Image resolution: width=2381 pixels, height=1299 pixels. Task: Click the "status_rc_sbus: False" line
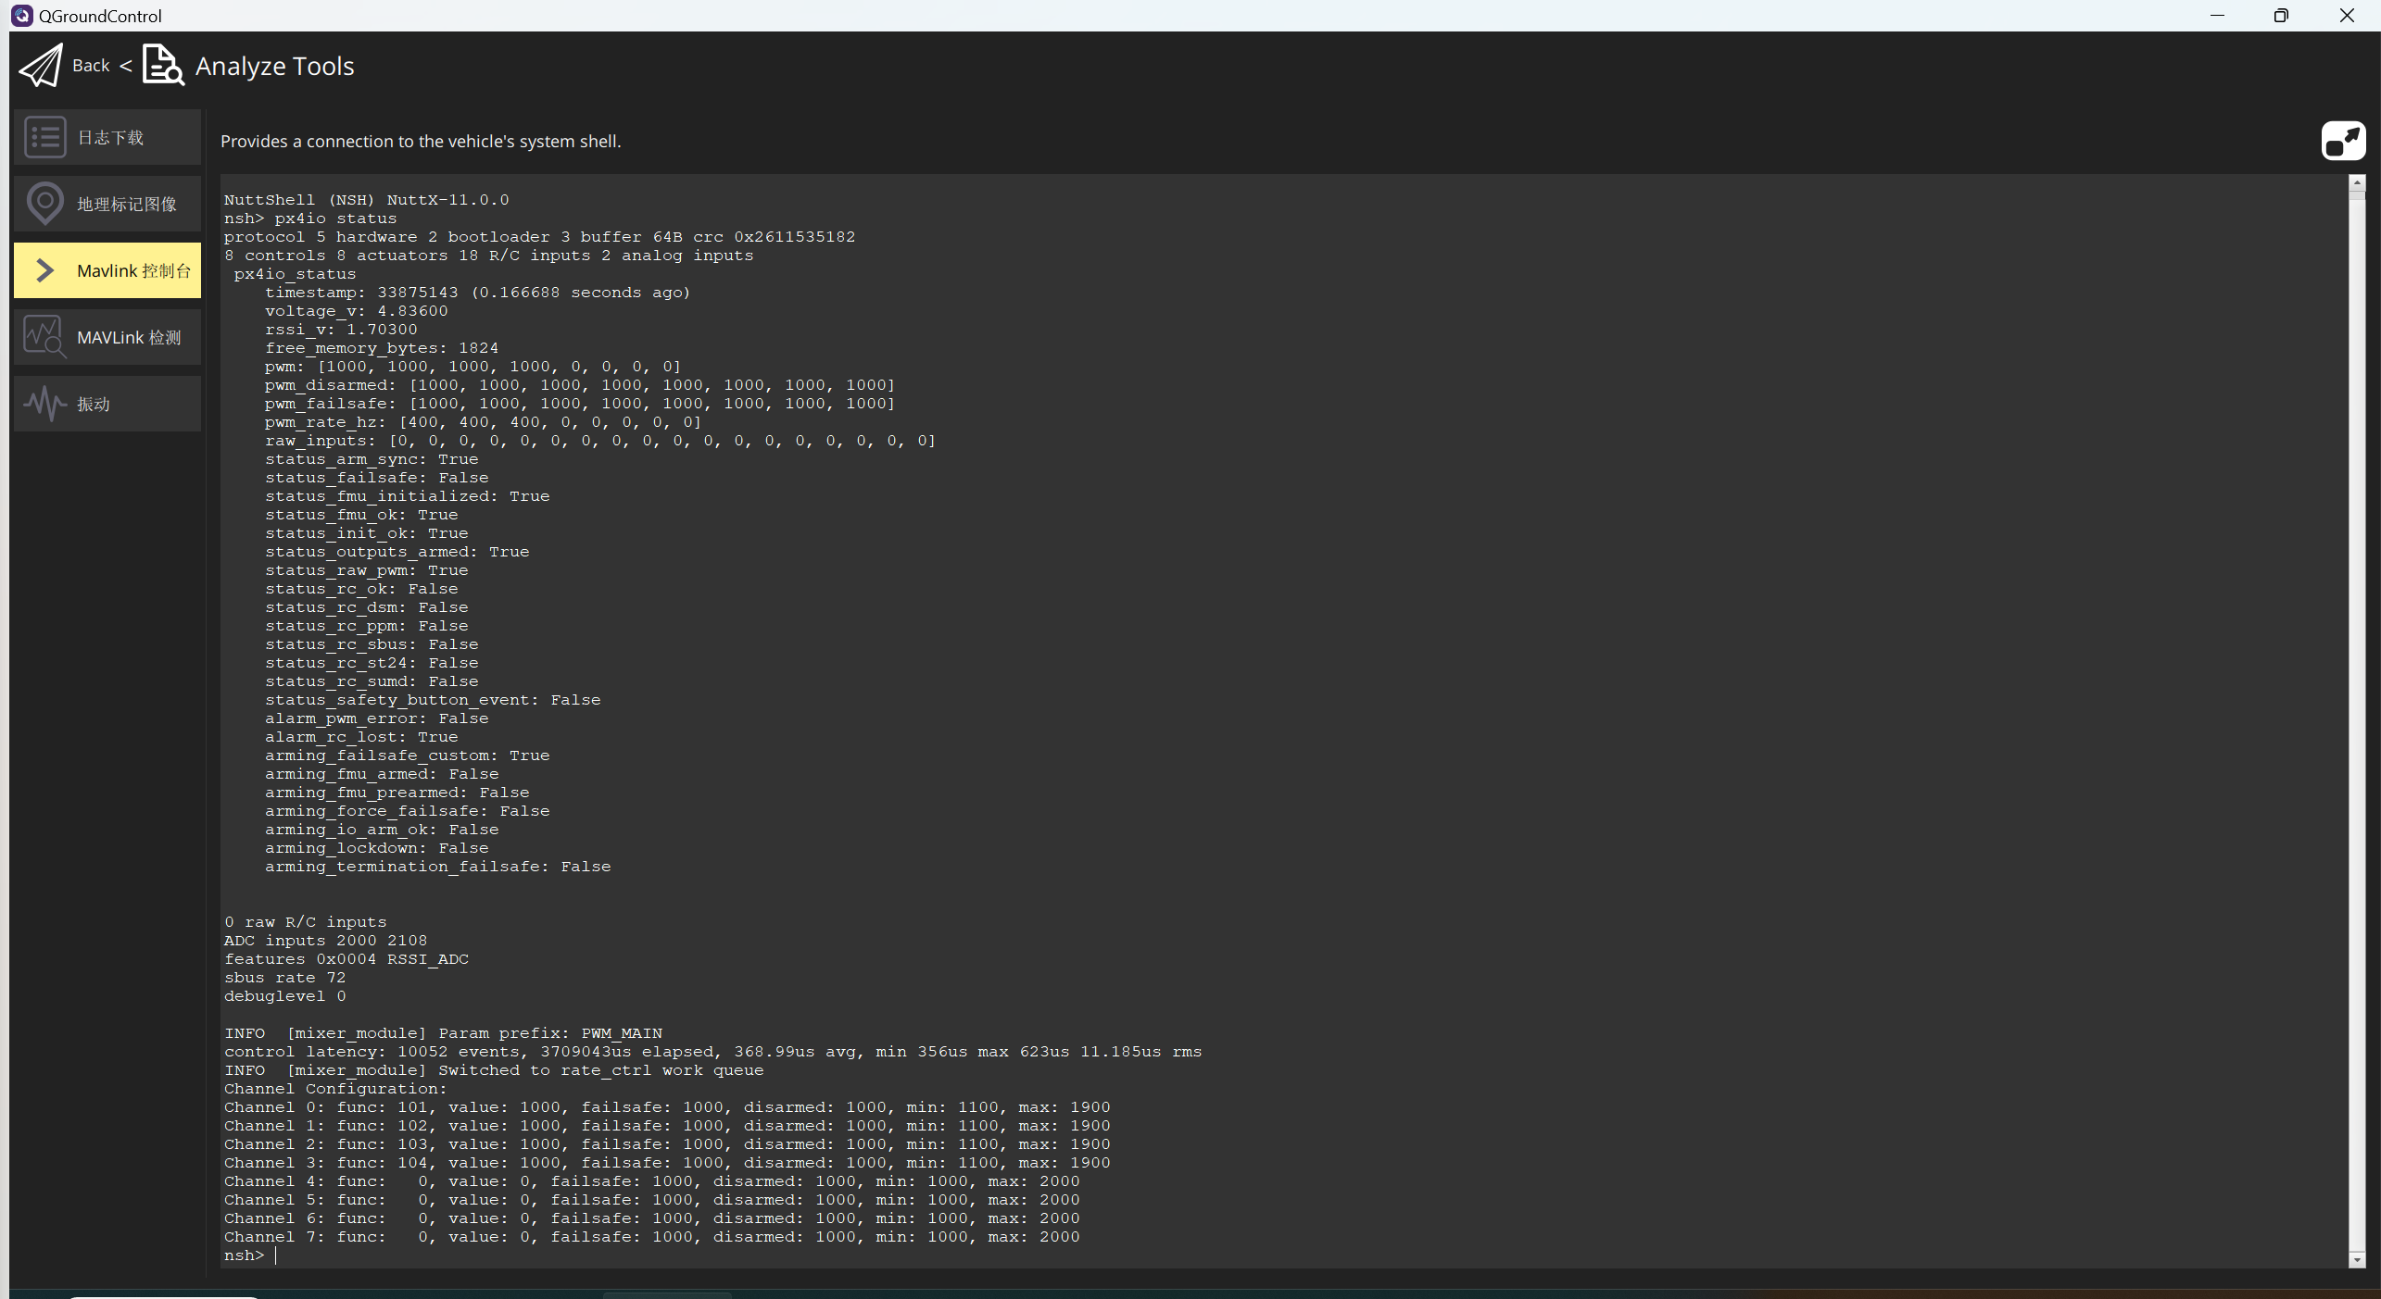pos(372,644)
